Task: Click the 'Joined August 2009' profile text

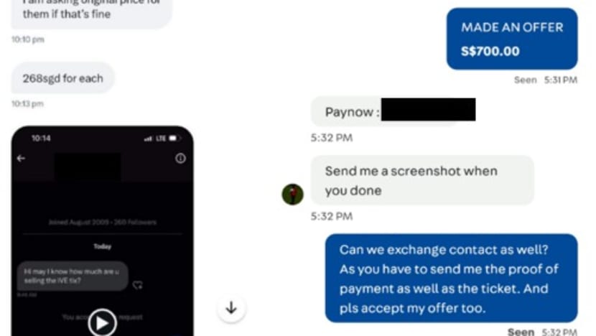Action: (102, 222)
